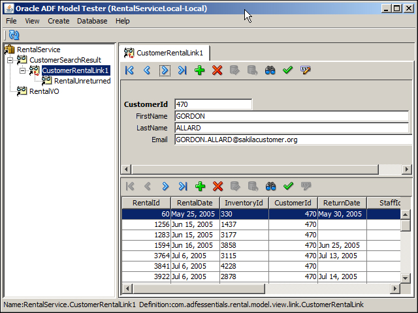Click the RentalDate column header
The height and width of the screenshot is (313, 418).
[x=195, y=203]
